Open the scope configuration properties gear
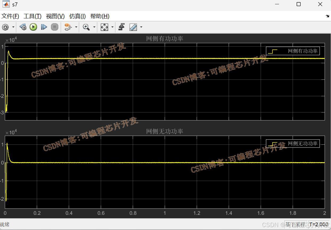The width and height of the screenshot is (331, 230). point(5,27)
